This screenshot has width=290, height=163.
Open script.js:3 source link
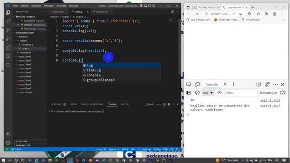point(270,100)
